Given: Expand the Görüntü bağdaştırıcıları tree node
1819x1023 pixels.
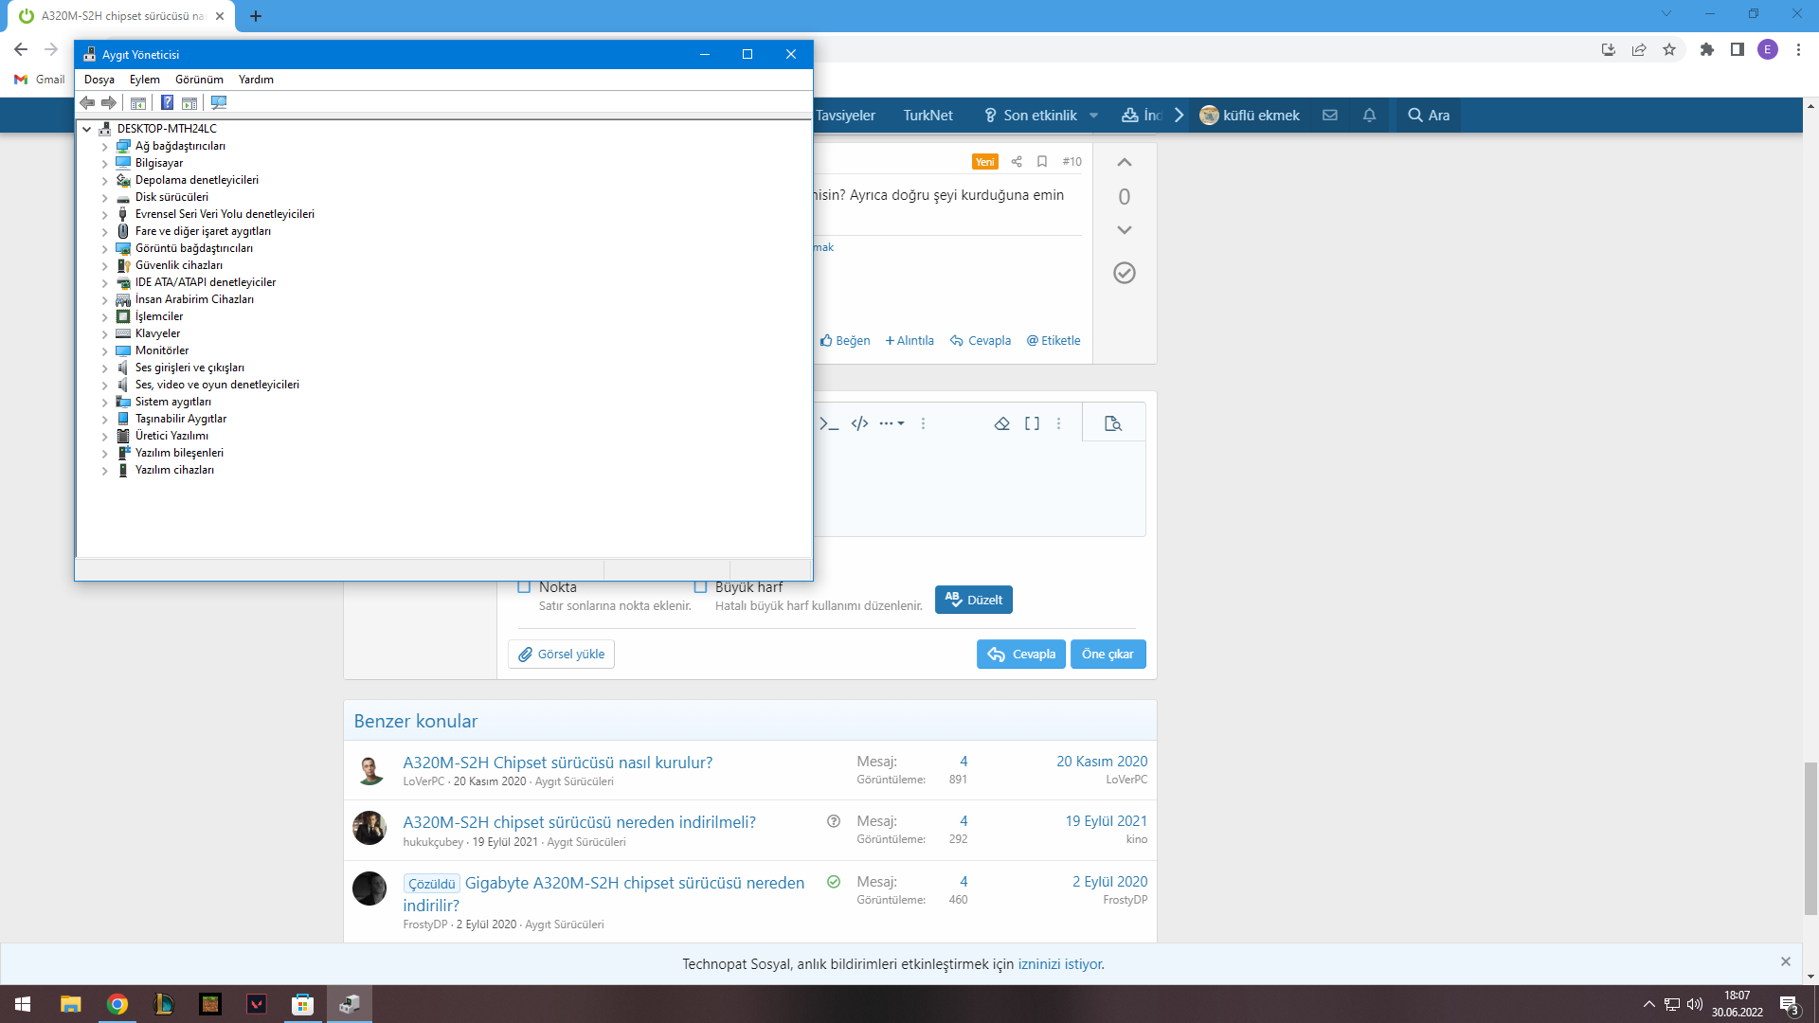Looking at the screenshot, I should tap(105, 249).
